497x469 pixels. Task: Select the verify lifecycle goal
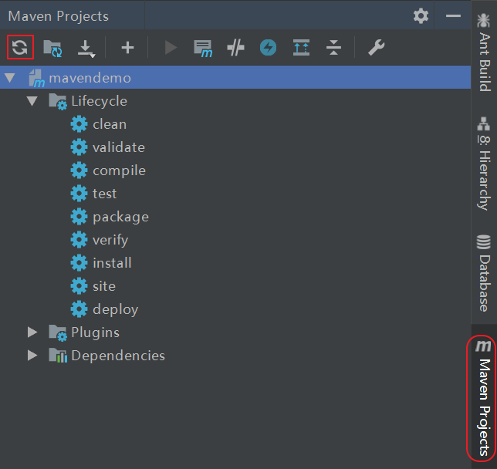point(110,240)
